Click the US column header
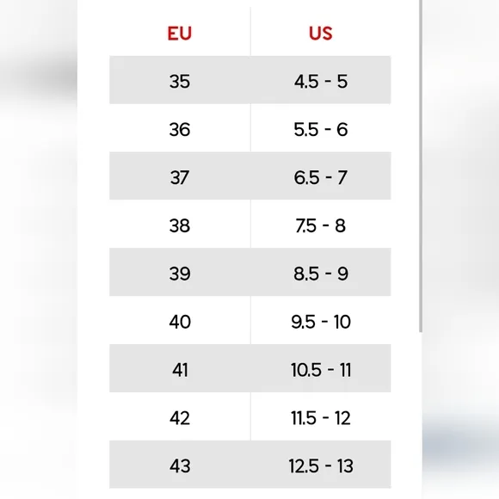The image size is (499, 499). pos(320,33)
